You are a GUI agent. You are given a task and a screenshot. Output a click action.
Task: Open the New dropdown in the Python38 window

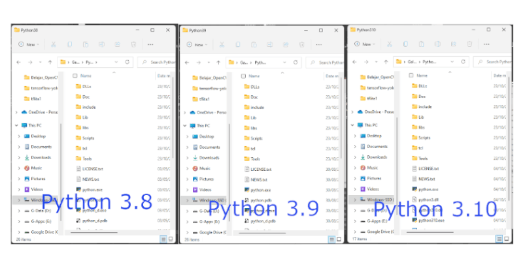[29, 44]
